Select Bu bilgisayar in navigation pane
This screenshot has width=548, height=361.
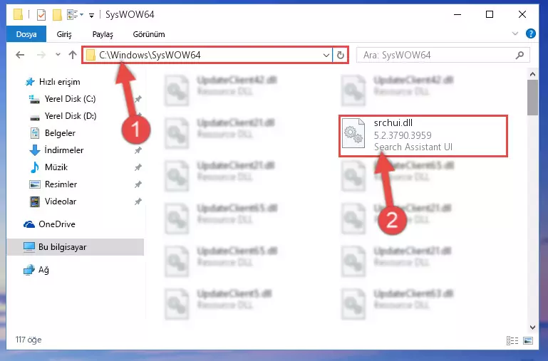click(75, 247)
